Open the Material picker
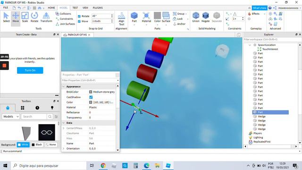The width and height of the screenshot is (302, 170). (x=146, y=17)
